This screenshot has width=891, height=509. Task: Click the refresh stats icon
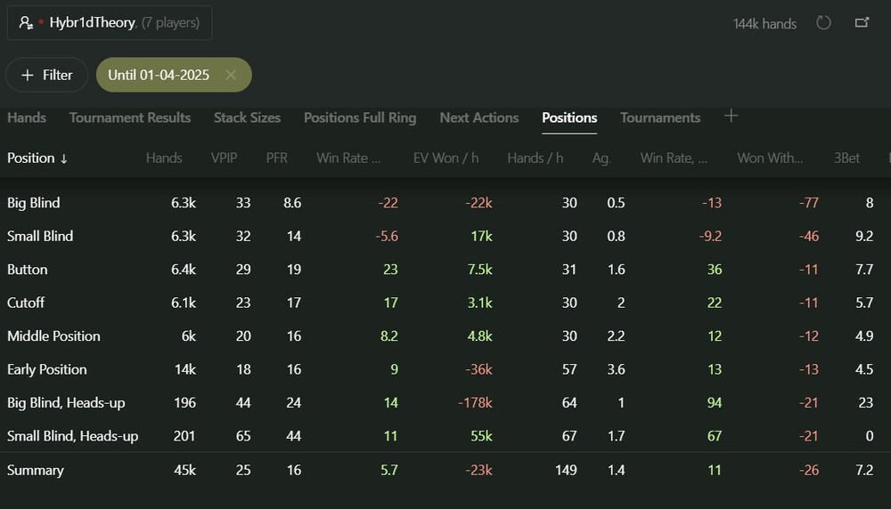823,23
